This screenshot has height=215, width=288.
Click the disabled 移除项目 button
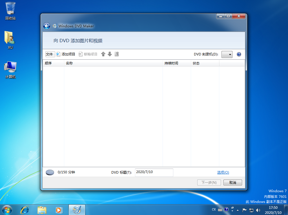[x=88, y=54]
